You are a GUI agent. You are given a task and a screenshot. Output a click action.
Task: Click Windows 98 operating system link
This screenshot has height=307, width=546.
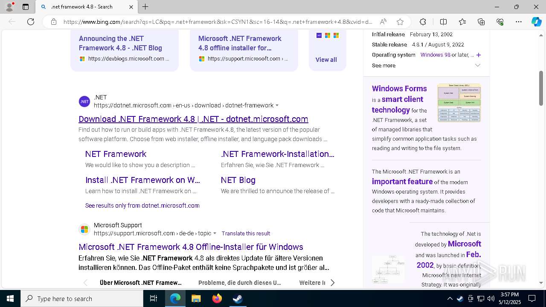[436, 55]
